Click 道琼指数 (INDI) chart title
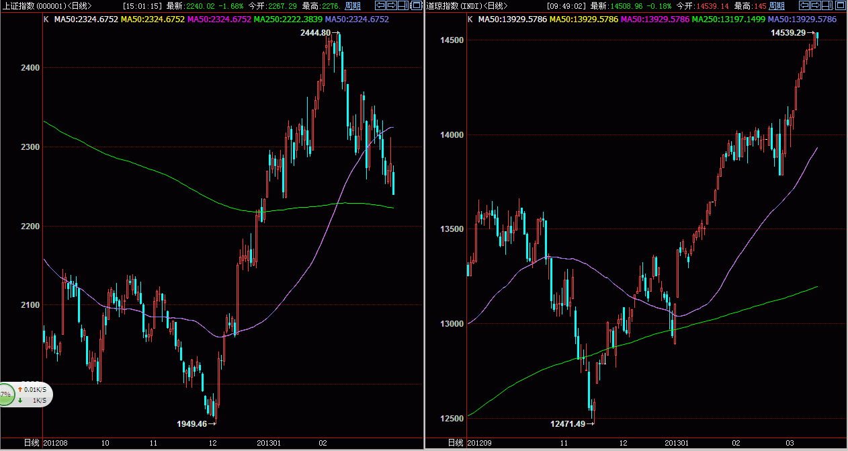Viewport: 848px width, 451px height. [467, 6]
